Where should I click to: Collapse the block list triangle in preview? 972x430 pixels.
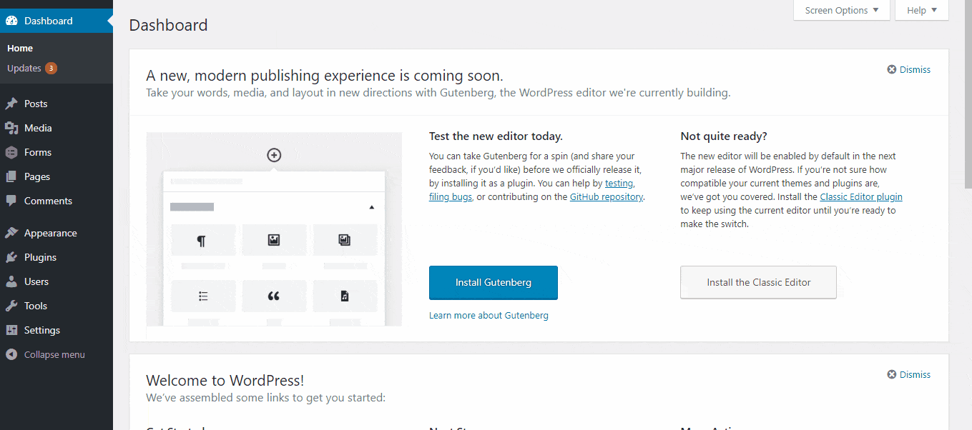tap(371, 207)
